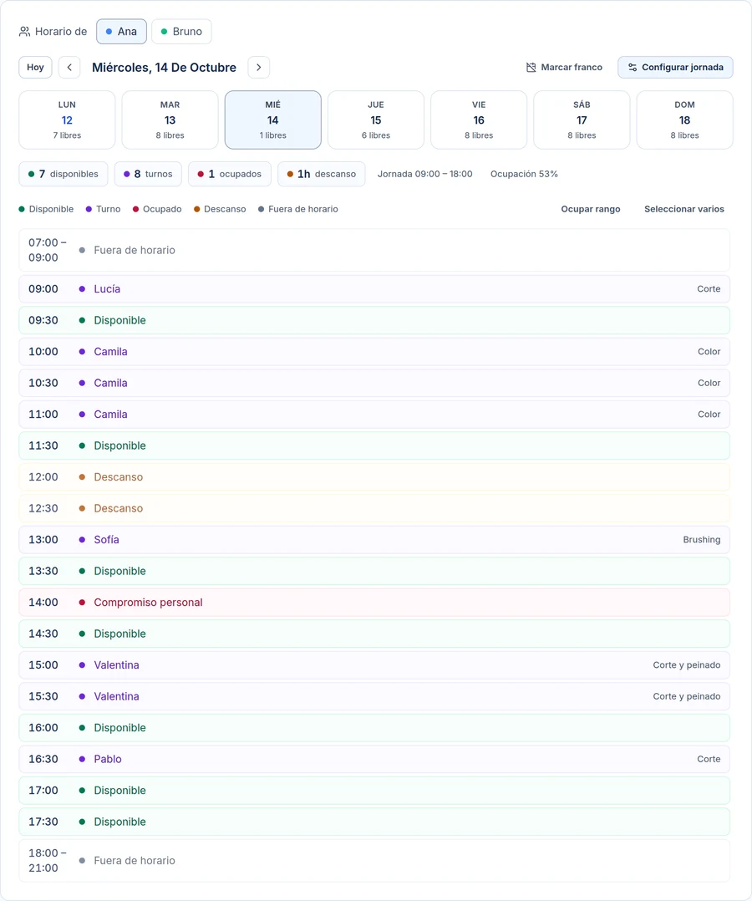Open the 14:00 Compromiso personal slot
Viewport: 752px width, 901px height.
[374, 602]
